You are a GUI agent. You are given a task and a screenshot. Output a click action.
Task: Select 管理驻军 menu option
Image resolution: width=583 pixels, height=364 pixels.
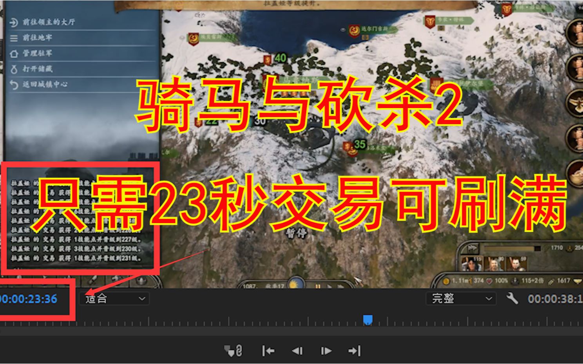coord(37,54)
